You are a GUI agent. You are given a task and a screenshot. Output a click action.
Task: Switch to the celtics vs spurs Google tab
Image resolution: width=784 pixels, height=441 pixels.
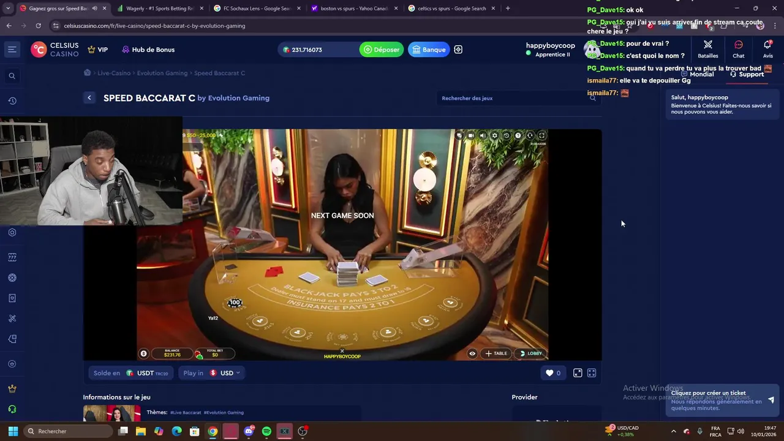pyautogui.click(x=451, y=9)
